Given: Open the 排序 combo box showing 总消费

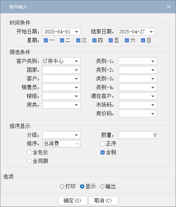Looking at the screenshot, I should click(x=61, y=144).
